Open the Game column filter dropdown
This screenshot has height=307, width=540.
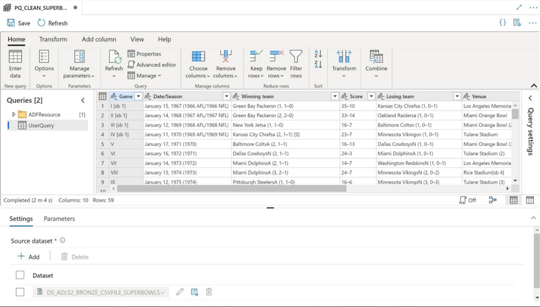point(139,96)
